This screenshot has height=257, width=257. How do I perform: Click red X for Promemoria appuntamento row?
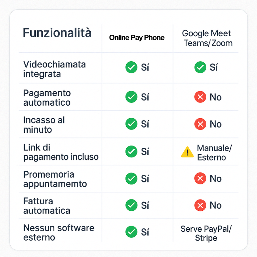coord(200,178)
